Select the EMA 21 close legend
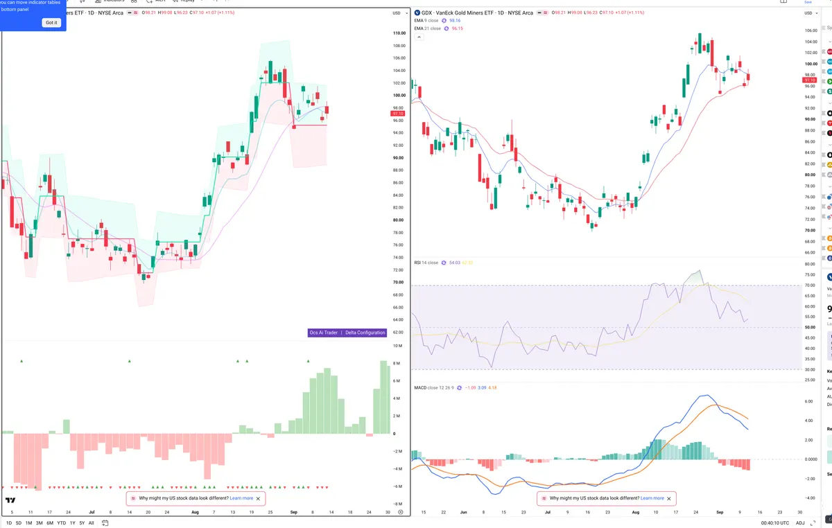This screenshot has height=528, width=832. (x=428, y=28)
